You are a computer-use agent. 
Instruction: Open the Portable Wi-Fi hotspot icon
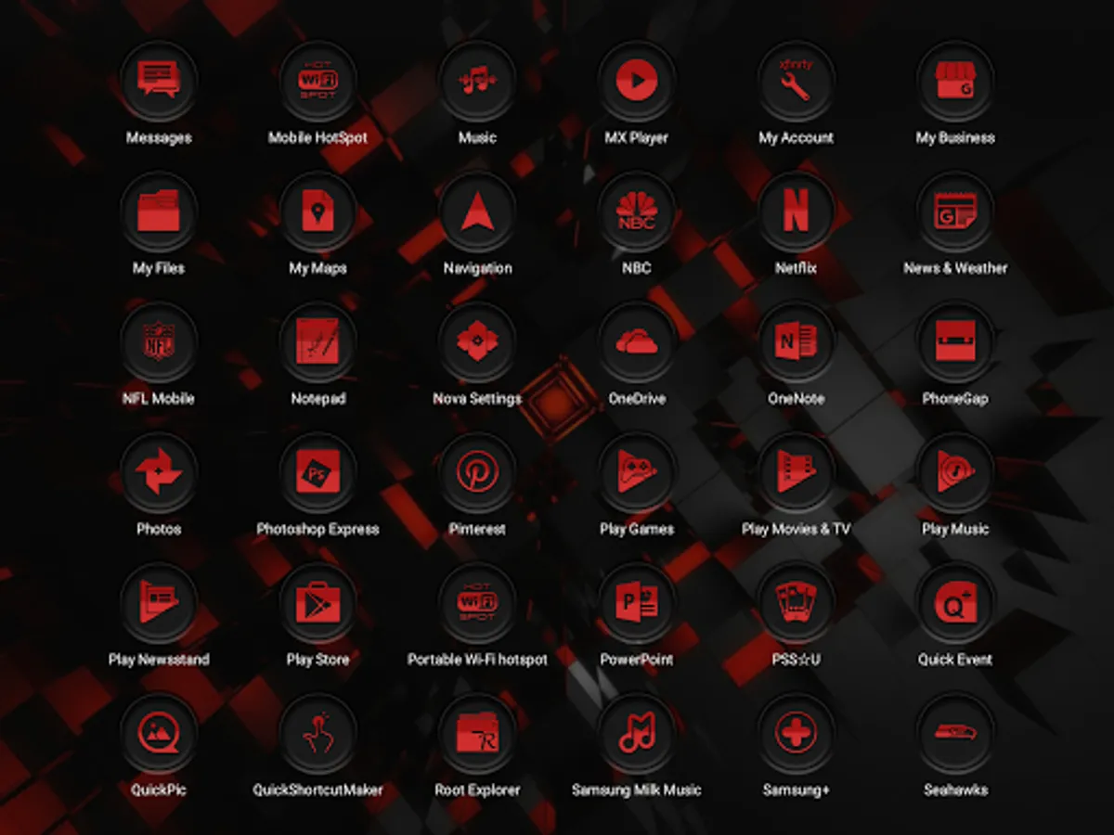coord(477,603)
